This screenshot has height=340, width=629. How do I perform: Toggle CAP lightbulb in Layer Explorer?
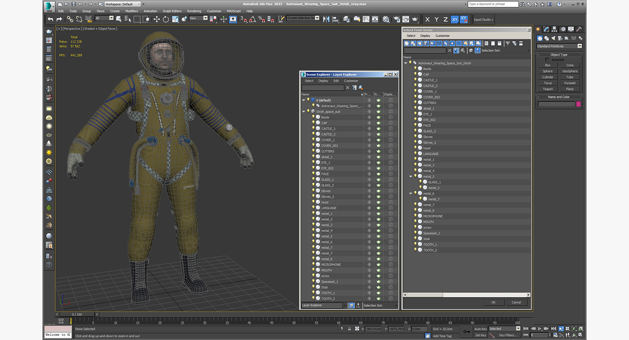[x=313, y=123]
